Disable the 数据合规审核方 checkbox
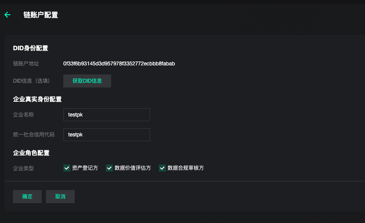365x223 pixels. [x=162, y=168]
